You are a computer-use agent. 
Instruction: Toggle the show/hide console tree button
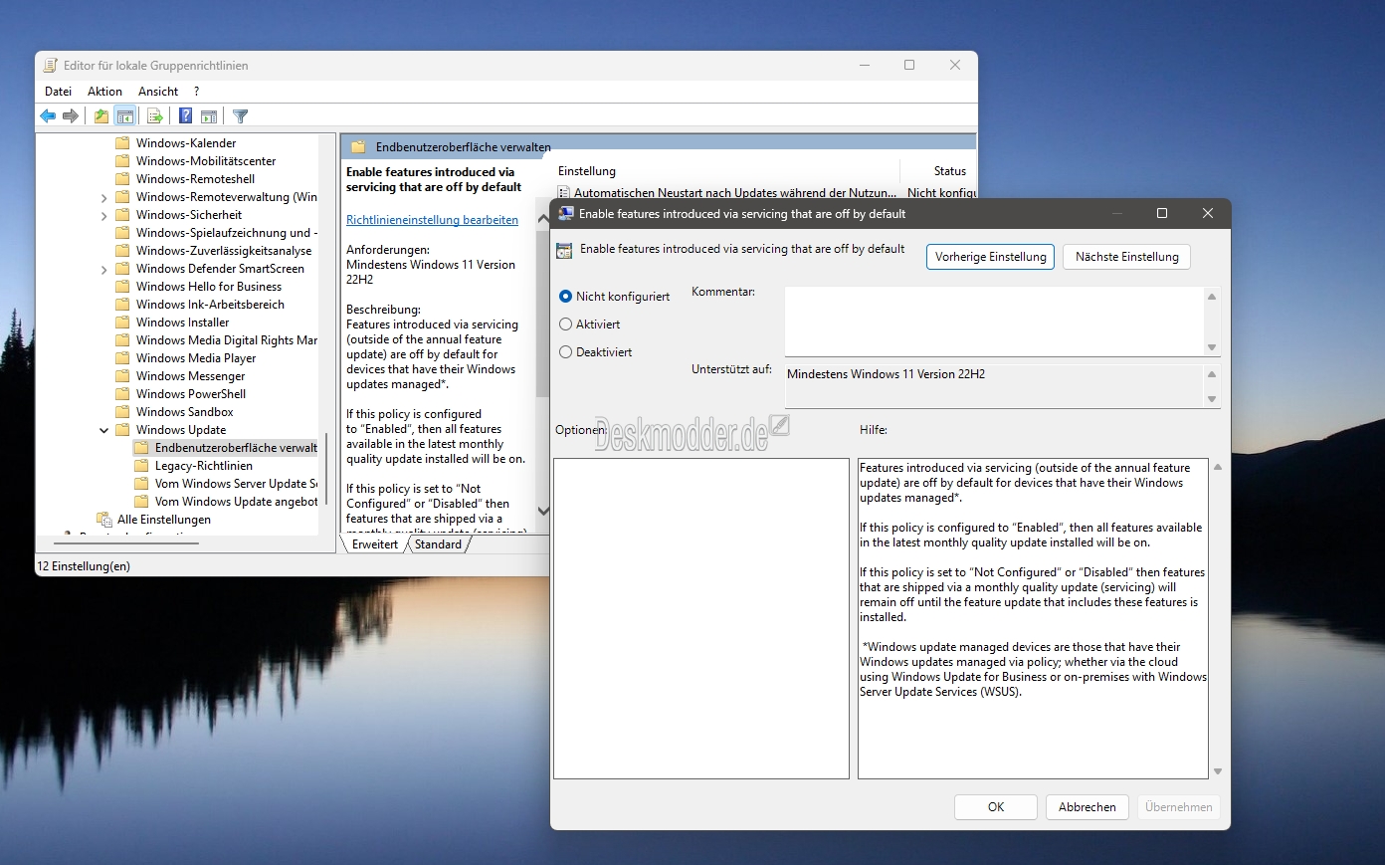coord(125,116)
